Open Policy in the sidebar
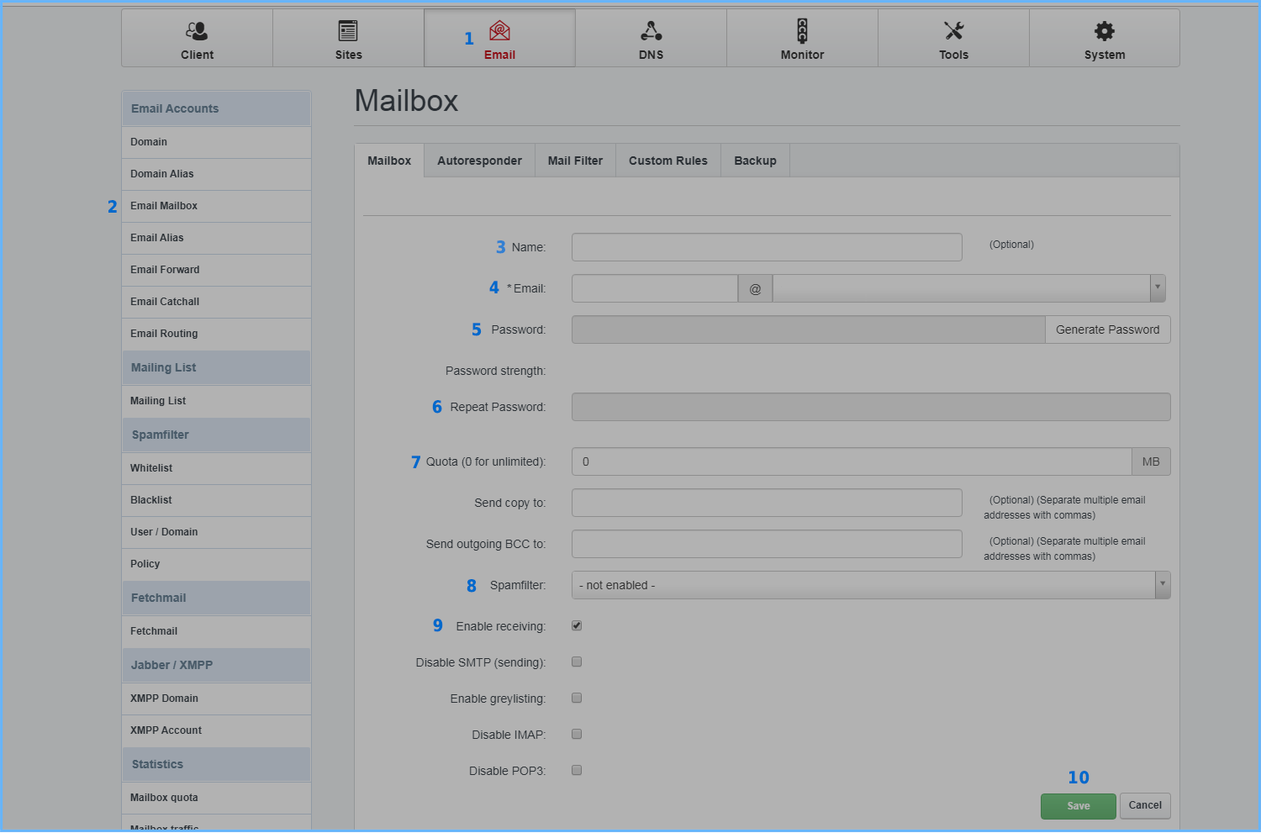Viewport: 1261px width, 833px height. (x=216, y=564)
